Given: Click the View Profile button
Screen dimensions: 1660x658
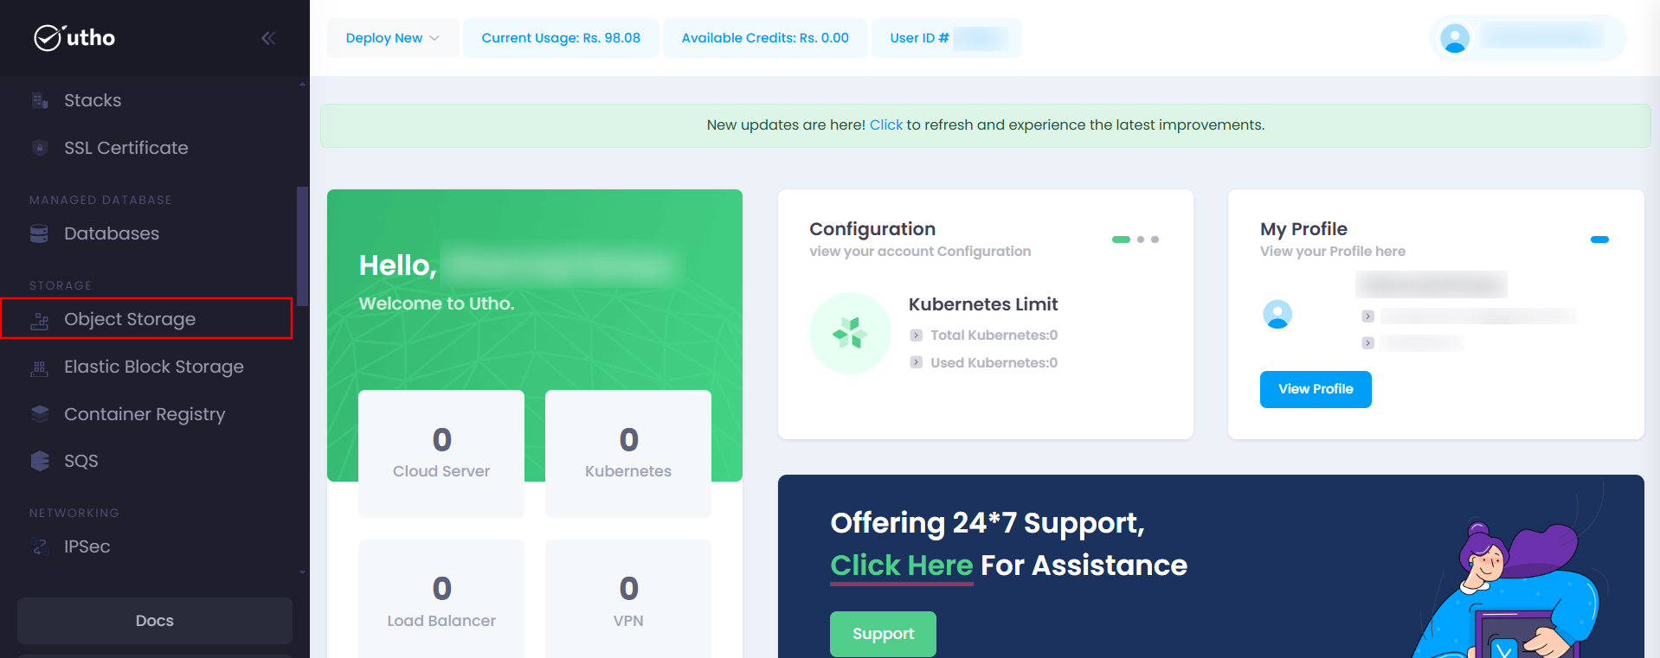Looking at the screenshot, I should [x=1316, y=389].
